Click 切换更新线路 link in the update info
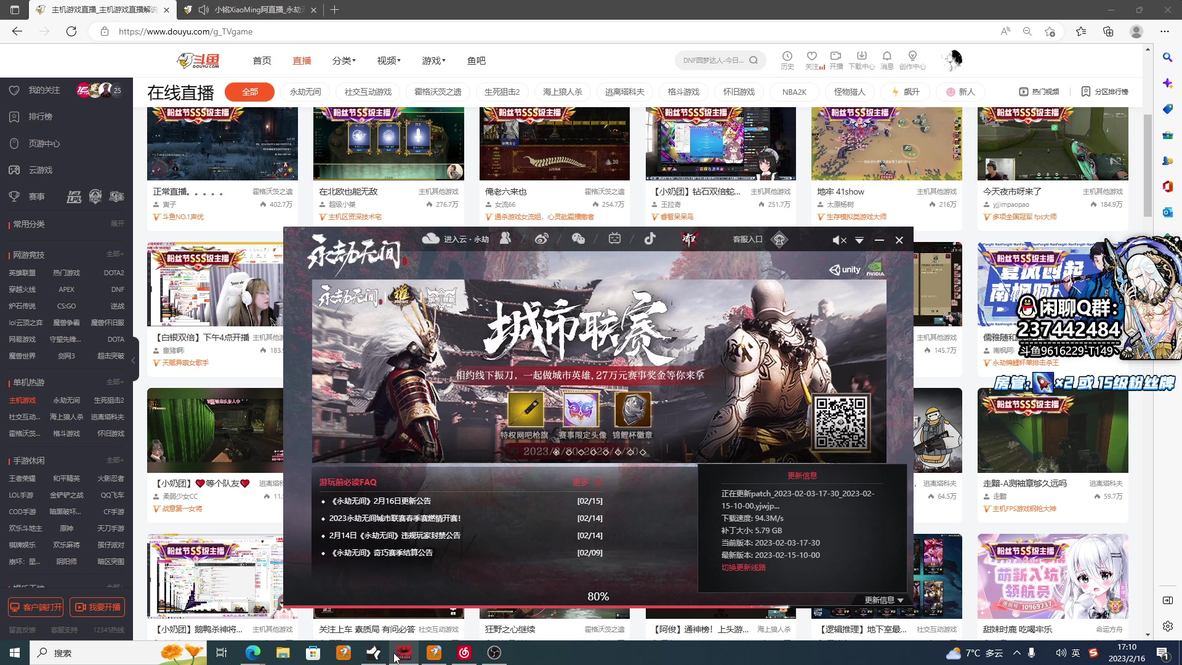The image size is (1182, 665). click(x=744, y=567)
